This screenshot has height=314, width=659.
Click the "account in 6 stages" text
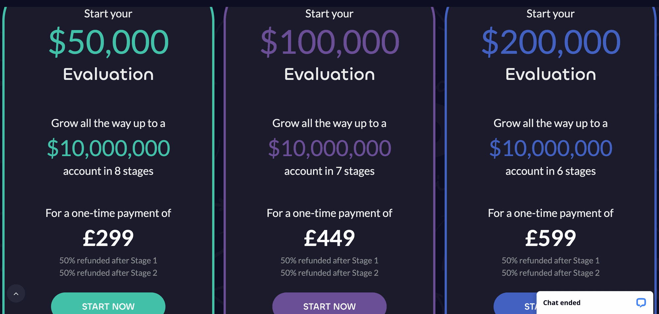(x=551, y=171)
